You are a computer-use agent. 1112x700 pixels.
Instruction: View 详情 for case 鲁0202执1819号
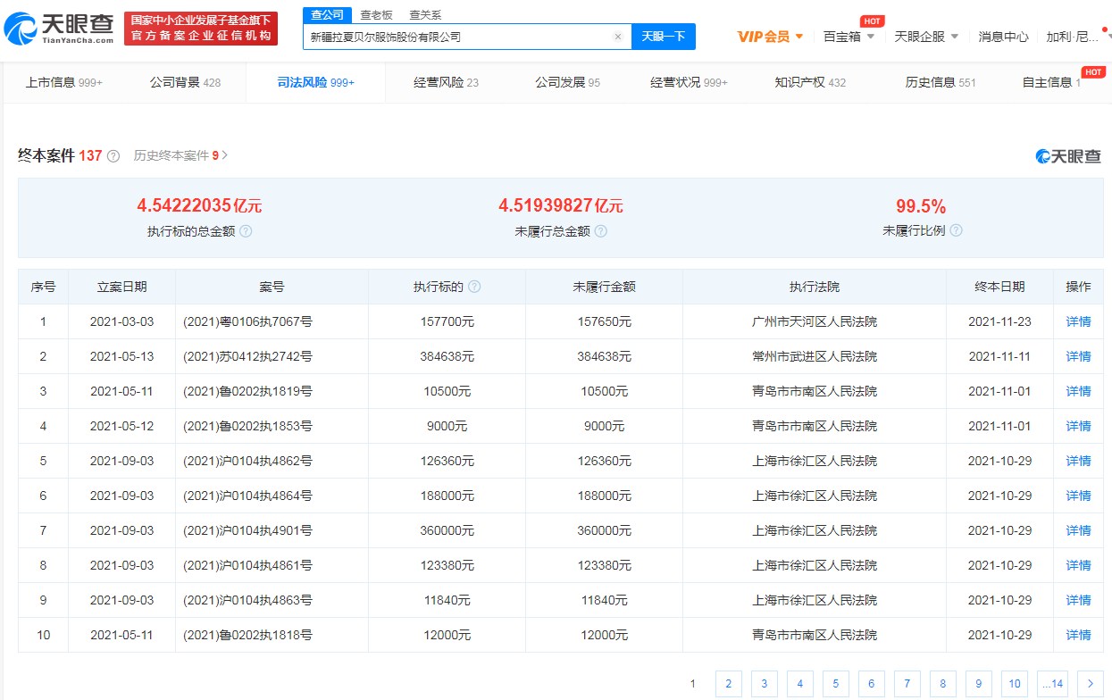pos(1078,391)
